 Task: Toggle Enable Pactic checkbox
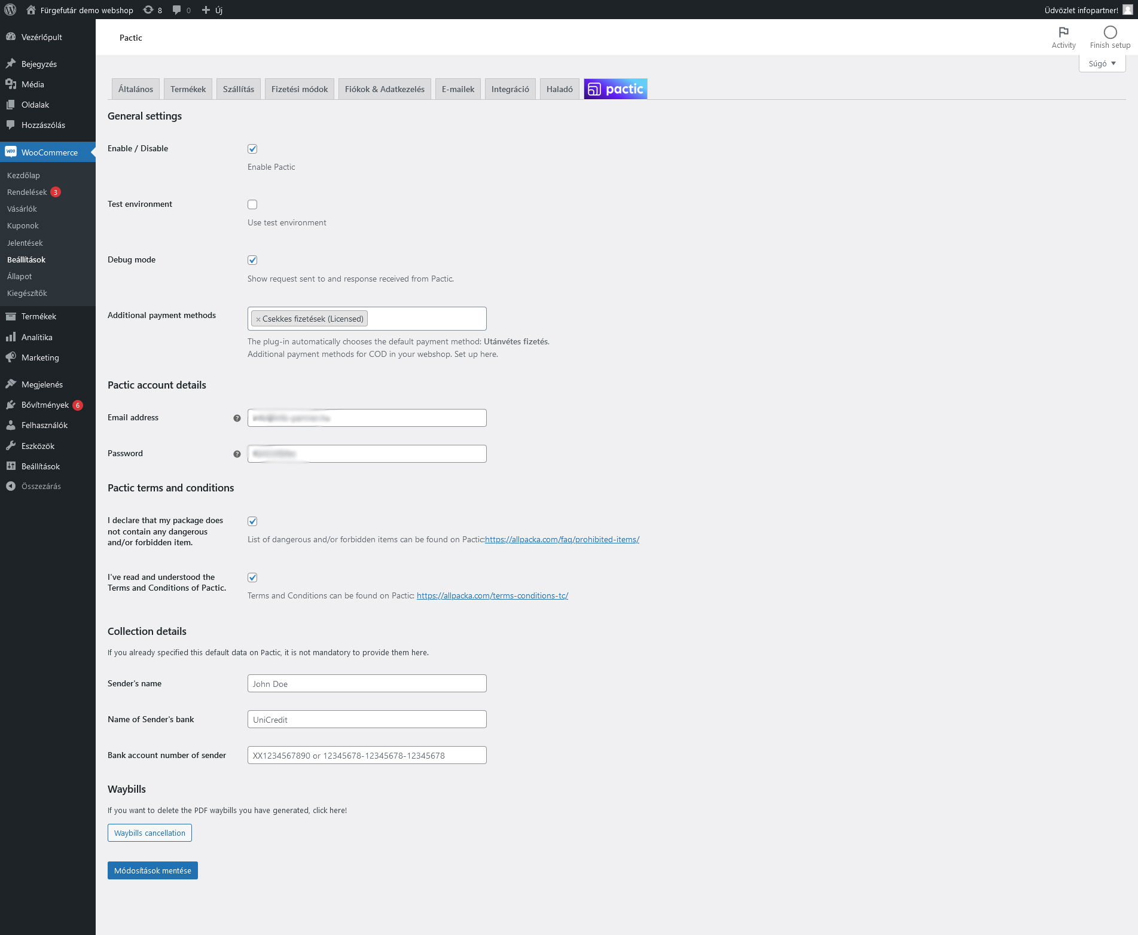point(252,149)
